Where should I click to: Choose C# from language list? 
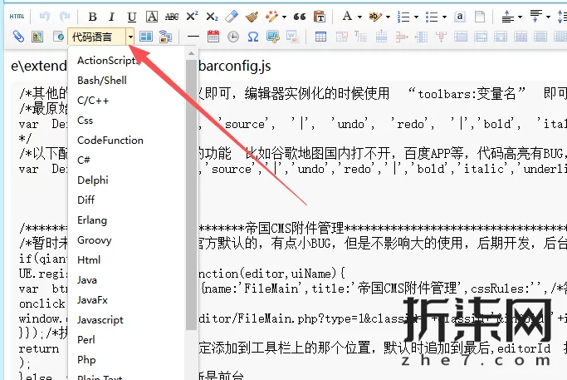[x=127, y=160]
